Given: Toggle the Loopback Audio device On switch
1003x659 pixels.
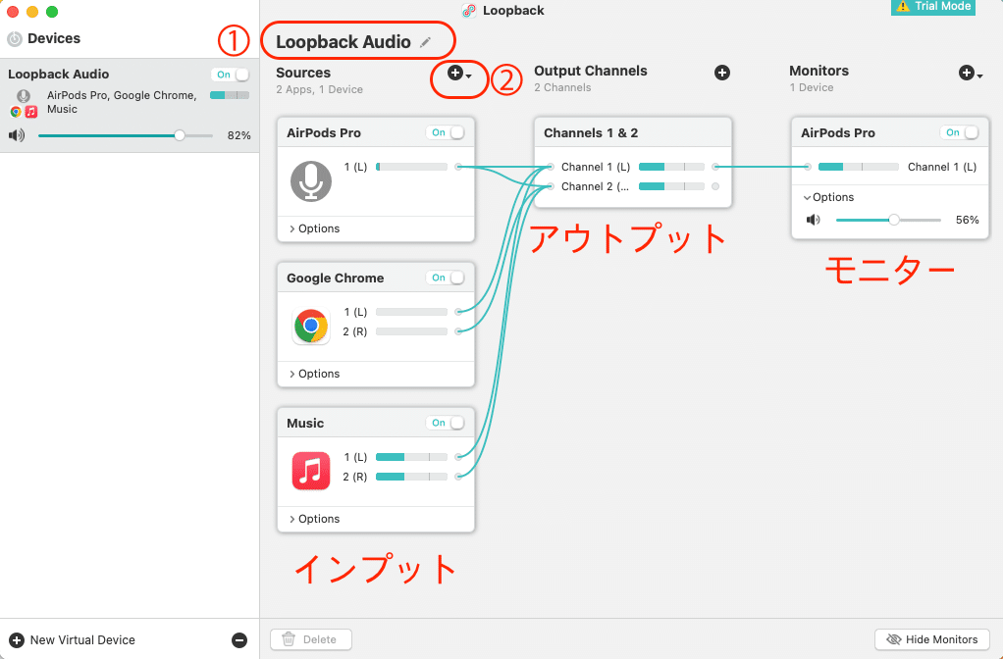Looking at the screenshot, I should point(231,75).
